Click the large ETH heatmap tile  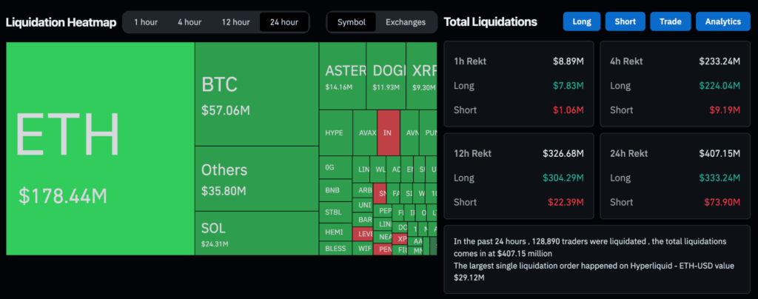[100, 148]
